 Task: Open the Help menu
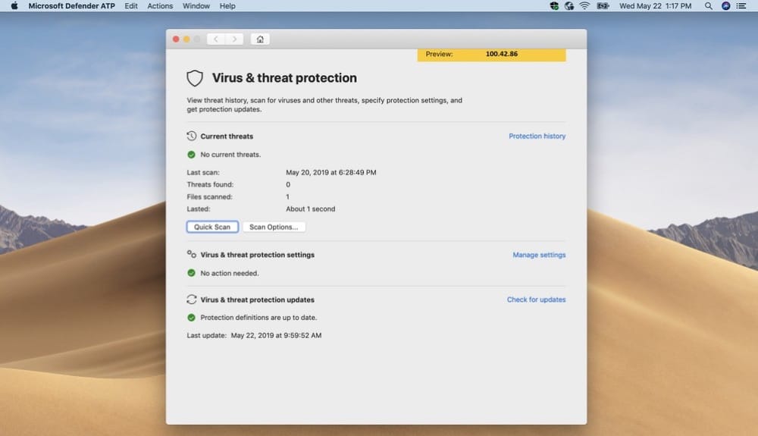click(x=227, y=6)
